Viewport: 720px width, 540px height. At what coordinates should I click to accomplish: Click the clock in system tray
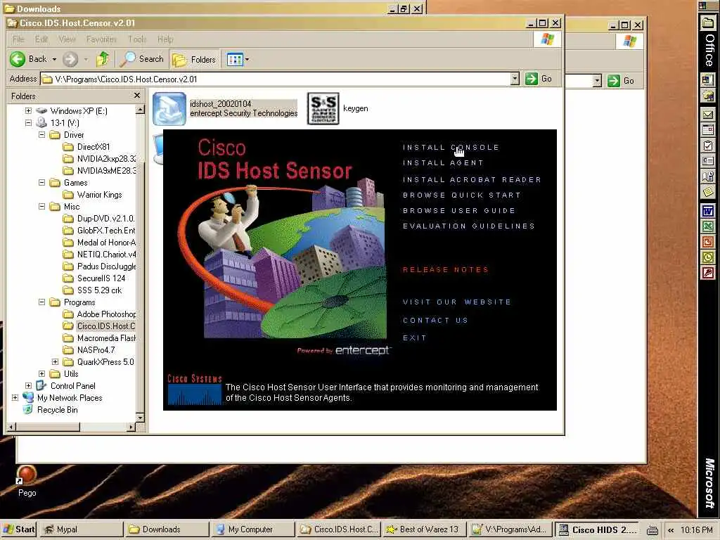[696, 530]
